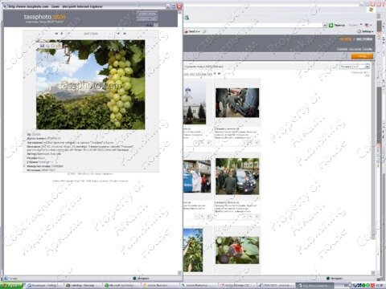Click the Adobe Photoshop taskbar item
Screen dimensions: 386x289
pyautogui.click(x=199, y=286)
